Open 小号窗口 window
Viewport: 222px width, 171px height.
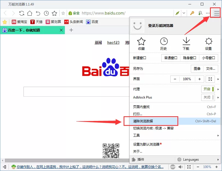208,58
